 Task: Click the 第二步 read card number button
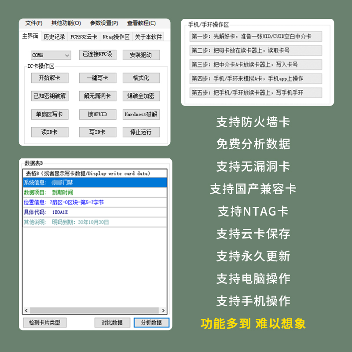tap(256, 51)
